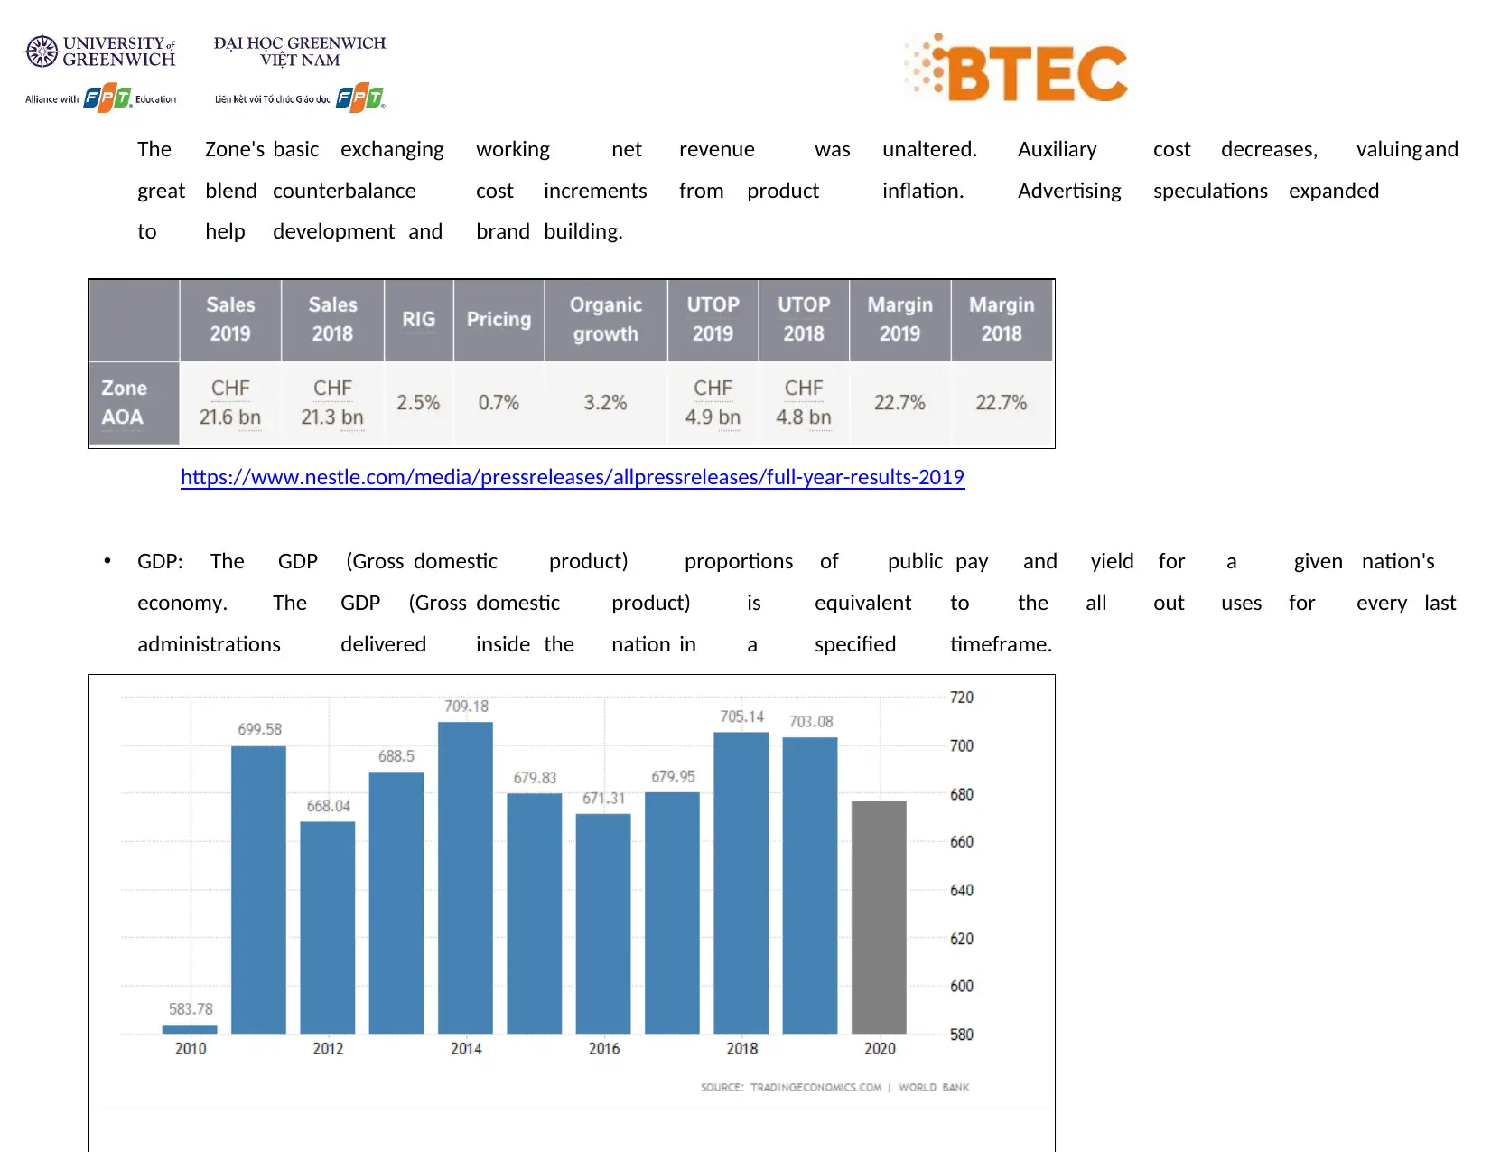This screenshot has width=1491, height=1152.
Task: Click the BTEC logo
Action: tap(1016, 68)
